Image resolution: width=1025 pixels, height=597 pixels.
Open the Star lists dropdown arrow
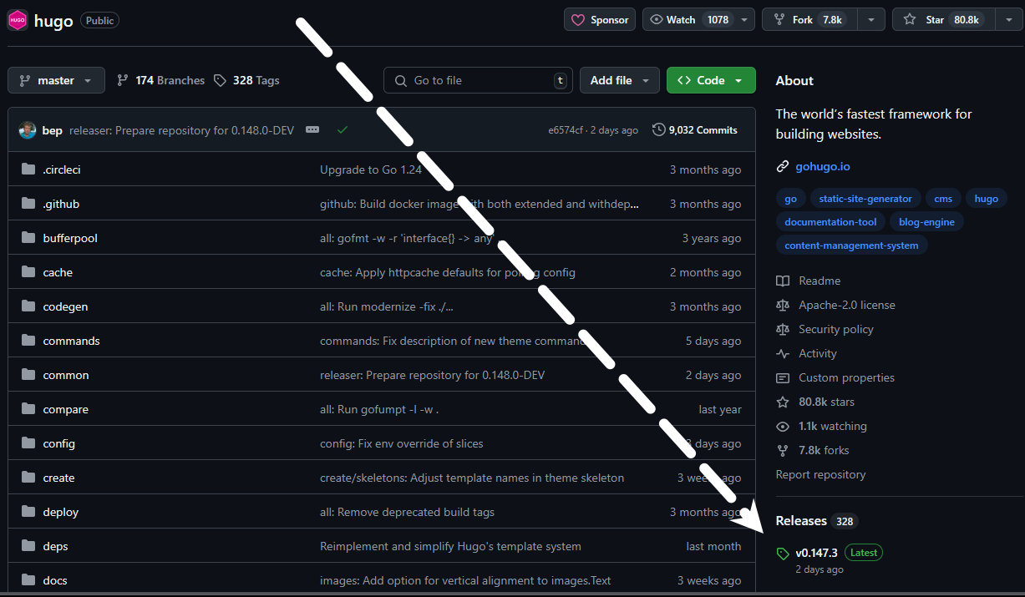pos(1008,19)
